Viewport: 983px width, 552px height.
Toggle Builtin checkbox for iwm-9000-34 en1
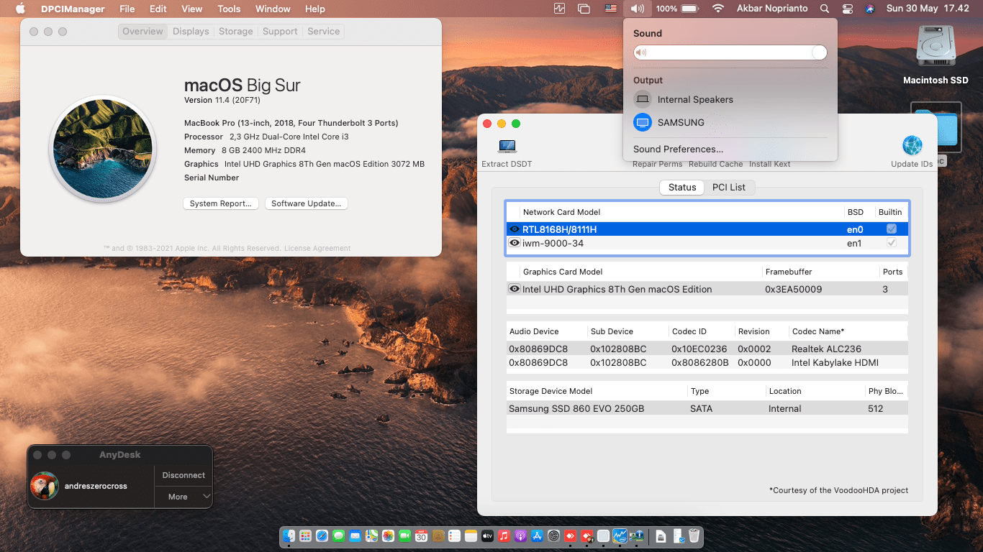point(892,243)
